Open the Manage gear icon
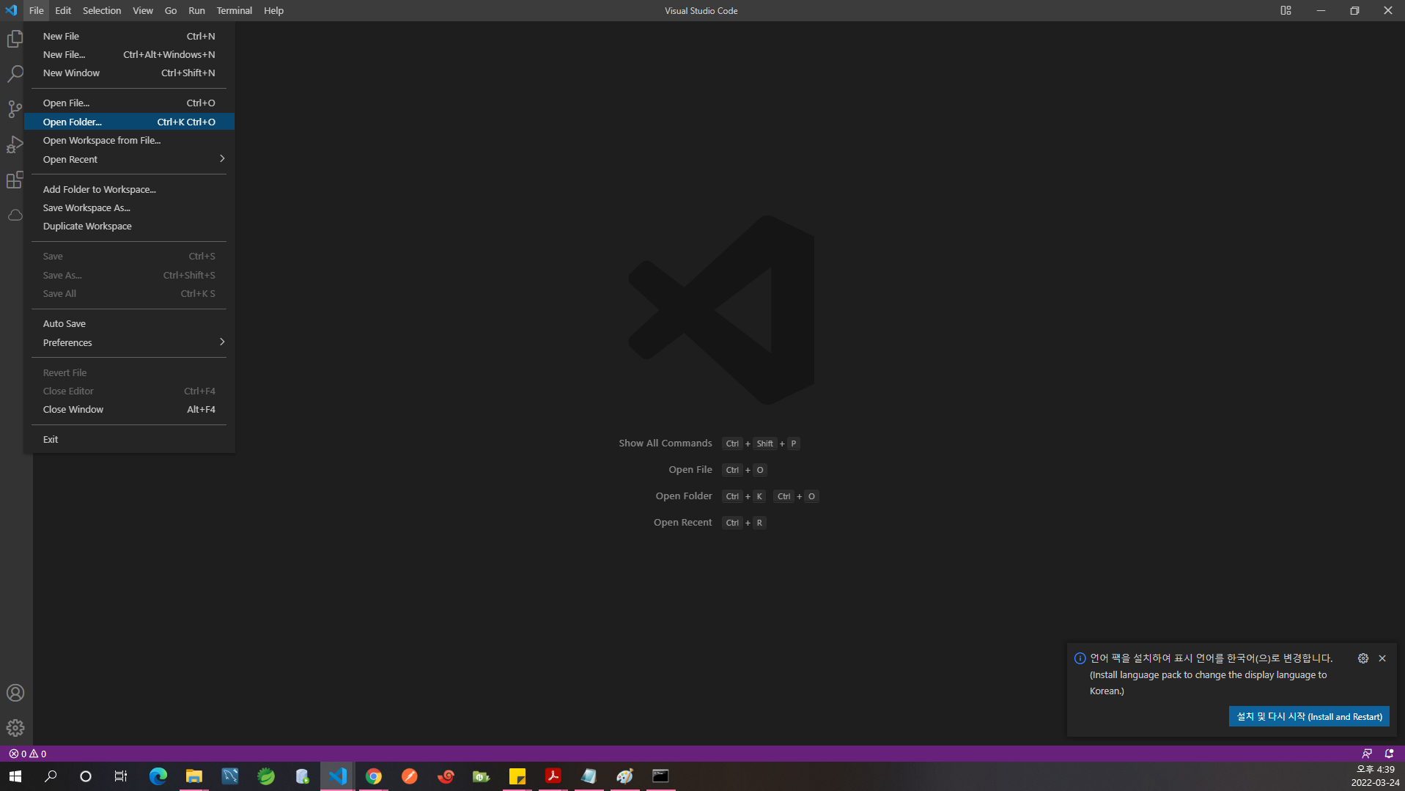1405x791 pixels. click(15, 728)
